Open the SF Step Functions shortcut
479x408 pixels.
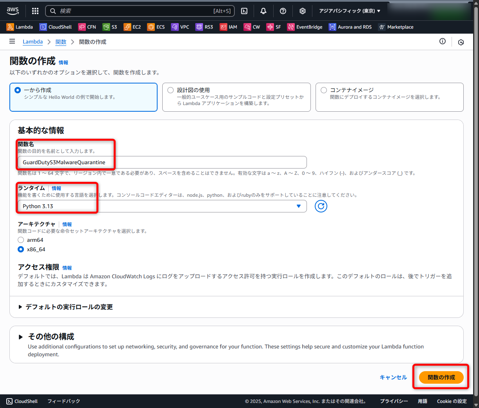[x=274, y=27]
